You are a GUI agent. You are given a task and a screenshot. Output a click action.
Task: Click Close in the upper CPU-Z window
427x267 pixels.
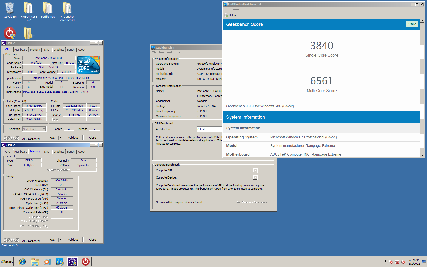coord(93,138)
